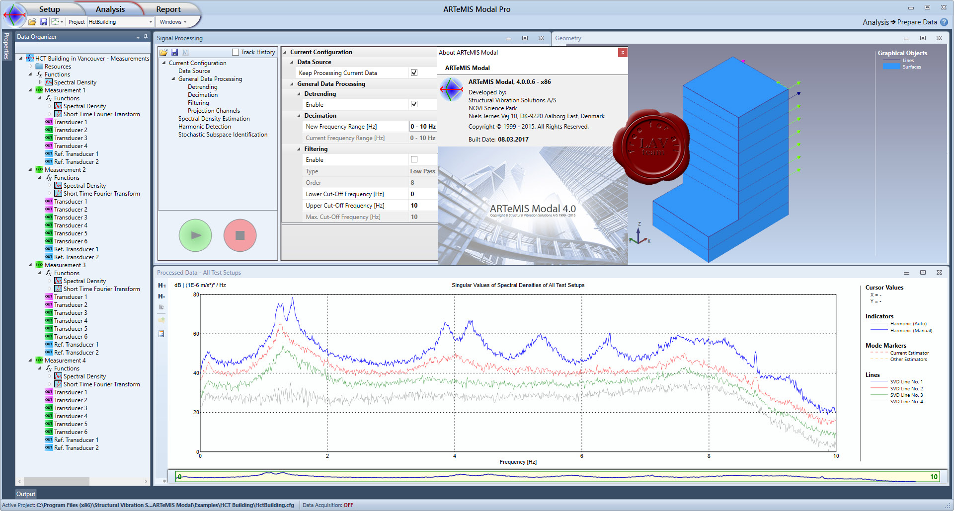Click the remove harmonic indicator H- icon
Viewport: 954px width, 511px height.
(161, 296)
